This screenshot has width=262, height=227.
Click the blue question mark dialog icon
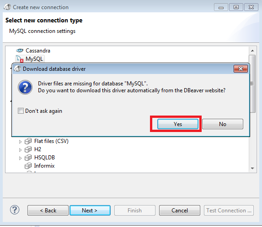25,87
